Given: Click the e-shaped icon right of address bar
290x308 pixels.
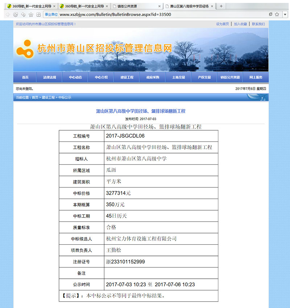Looking at the screenshot, I should (x=270, y=15).
